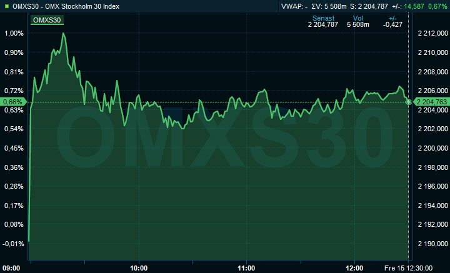Viewport: 450px width, 273px height.
Task: Click the 11:00 time label
Action: (246, 269)
